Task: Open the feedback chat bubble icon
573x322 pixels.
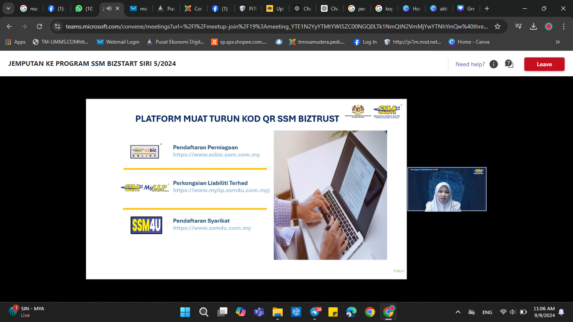Action: 509,64
